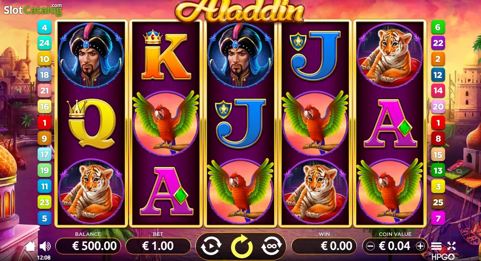Start autoplay with the play-arrows icon

click(x=211, y=246)
